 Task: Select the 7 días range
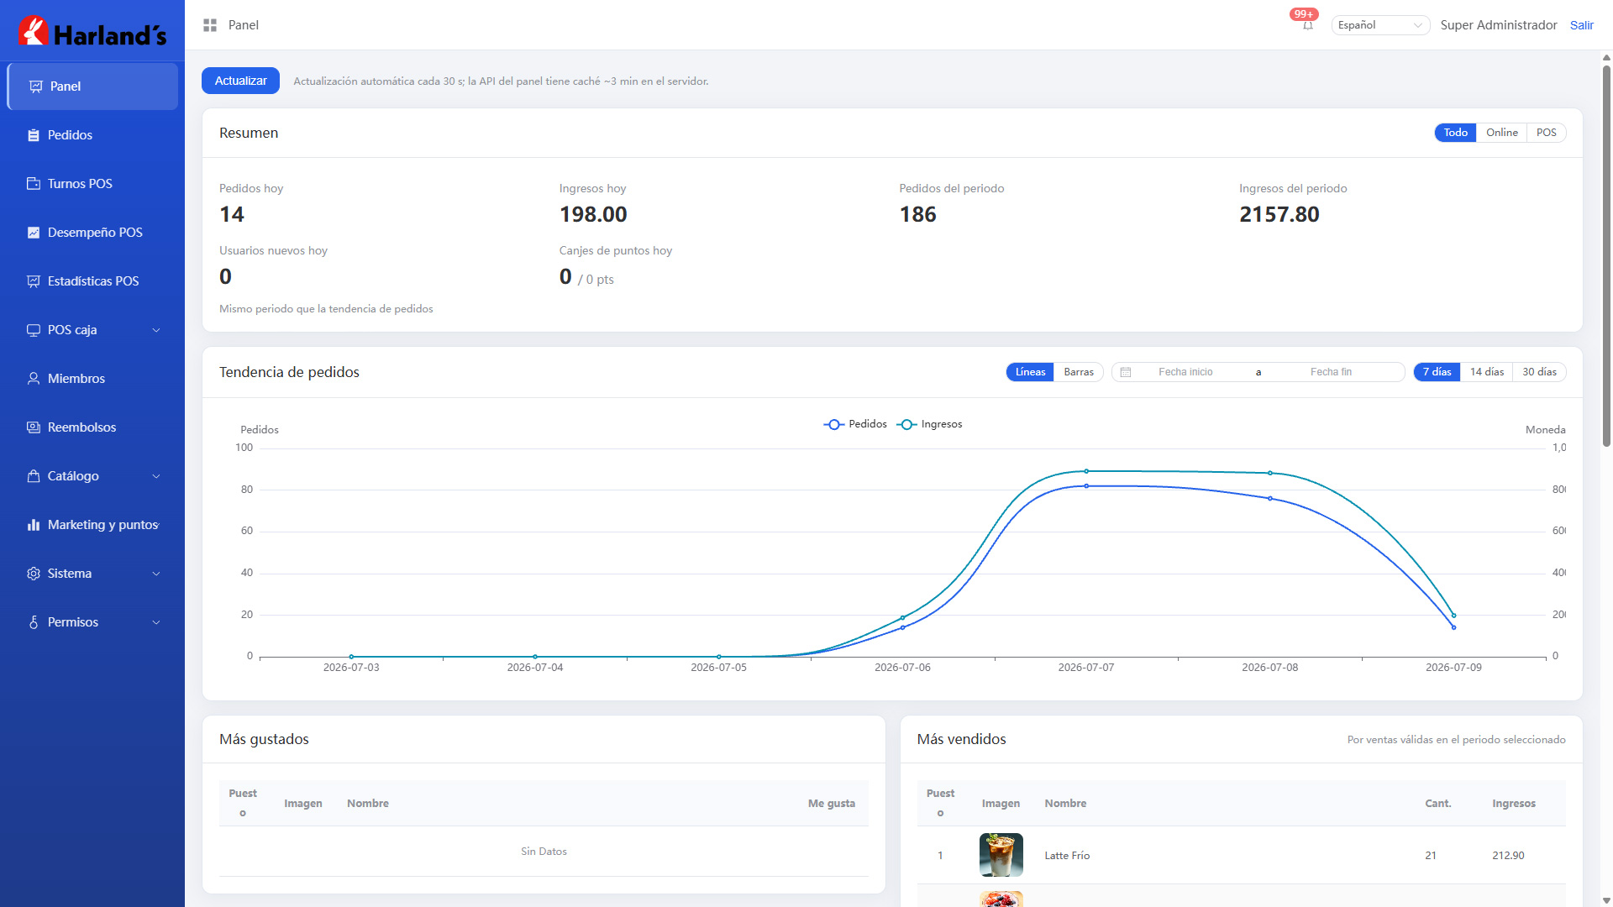[x=1437, y=372]
